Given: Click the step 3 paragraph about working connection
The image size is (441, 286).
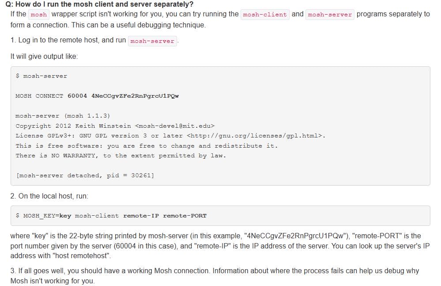Looking at the screenshot, I should point(215,275).
